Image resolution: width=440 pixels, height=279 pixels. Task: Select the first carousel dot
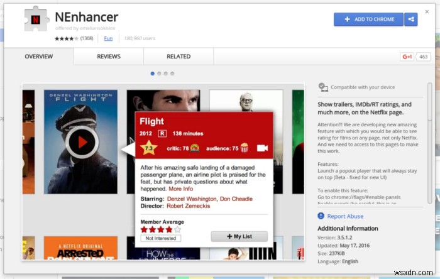tap(152, 74)
